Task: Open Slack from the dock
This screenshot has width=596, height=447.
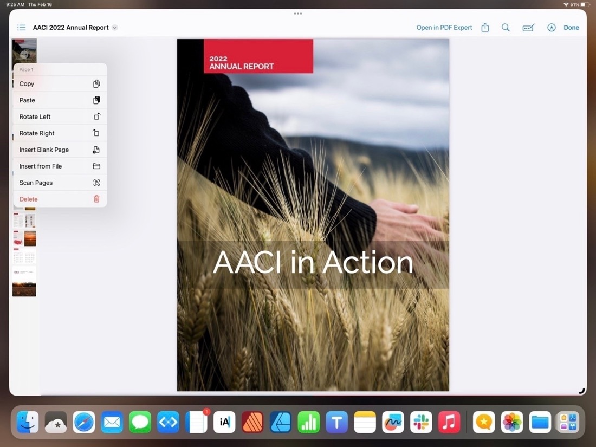Action: pos(421,422)
